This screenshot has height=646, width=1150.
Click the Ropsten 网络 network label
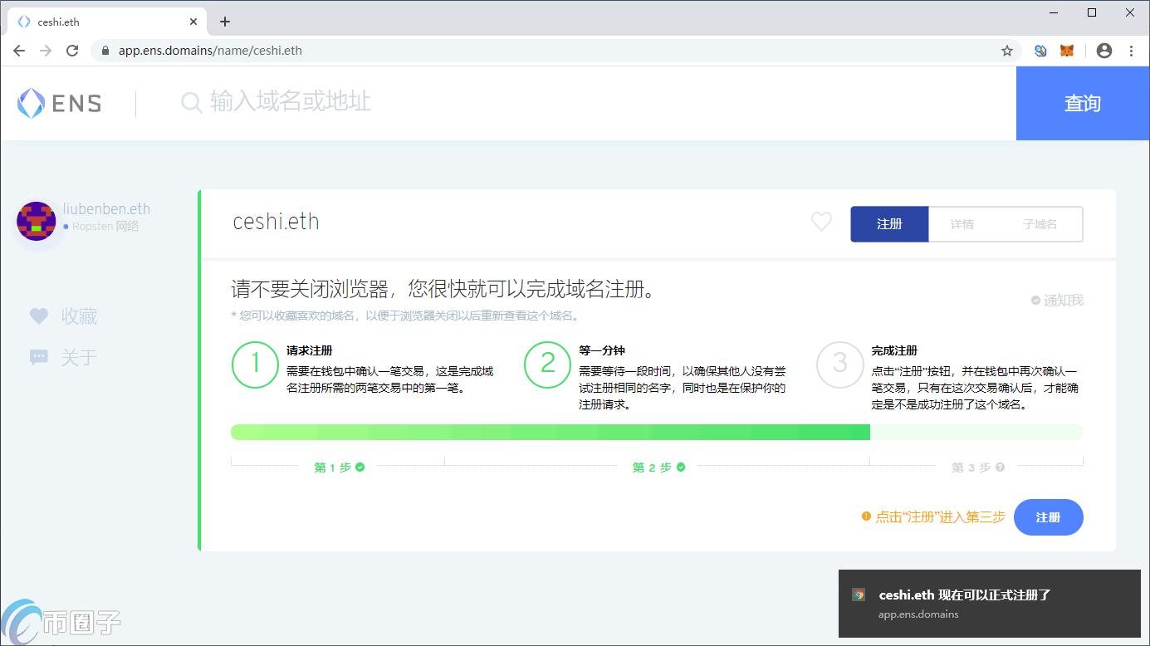coord(105,227)
